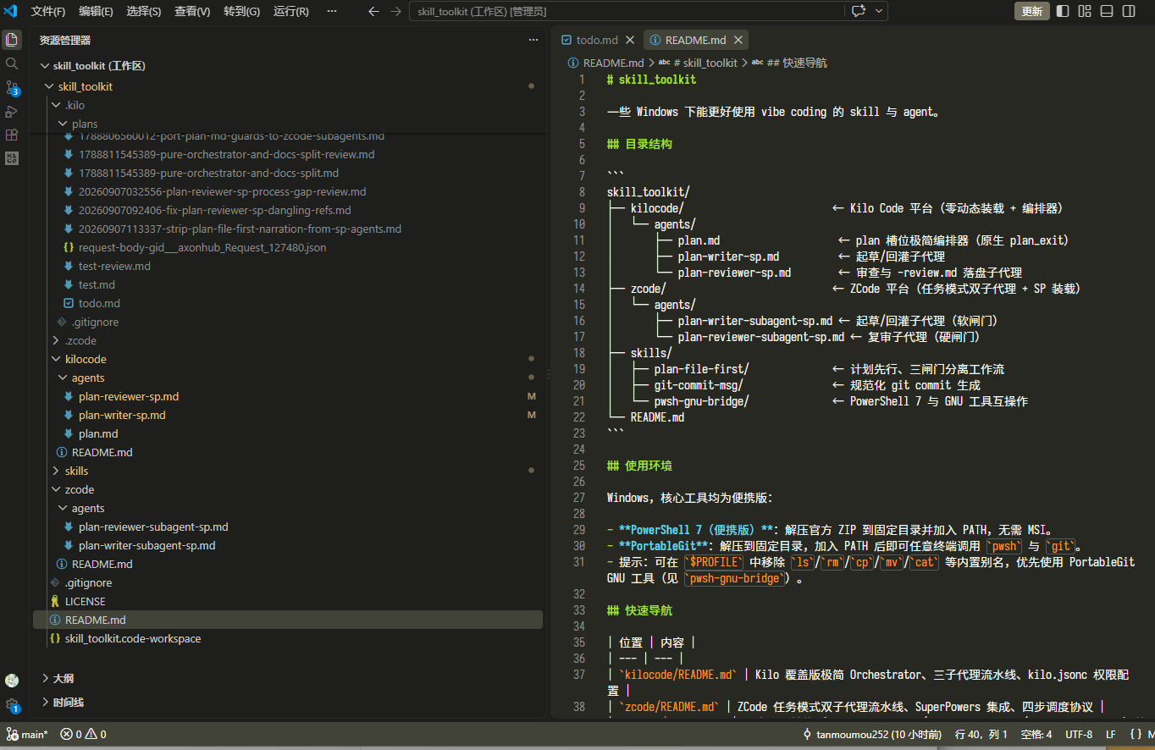1155x750 pixels.
Task: Open the Manage gear settings icon
Action: pos(12,704)
